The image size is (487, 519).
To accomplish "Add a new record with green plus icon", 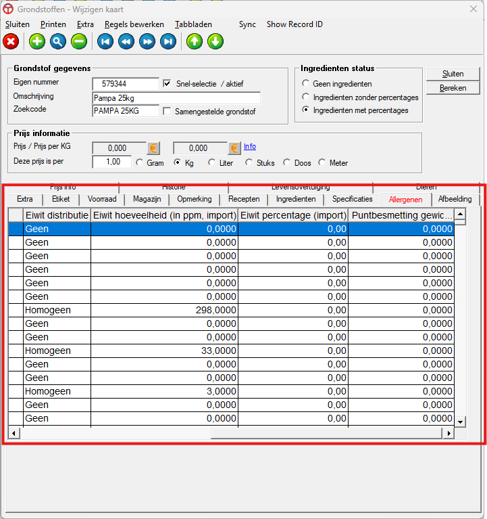I will click(x=37, y=42).
